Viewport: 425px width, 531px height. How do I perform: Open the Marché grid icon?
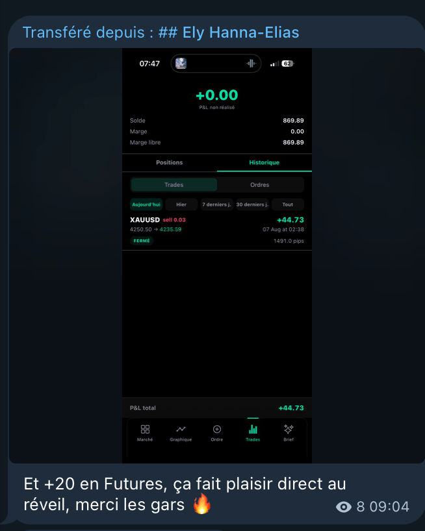pyautogui.click(x=145, y=429)
